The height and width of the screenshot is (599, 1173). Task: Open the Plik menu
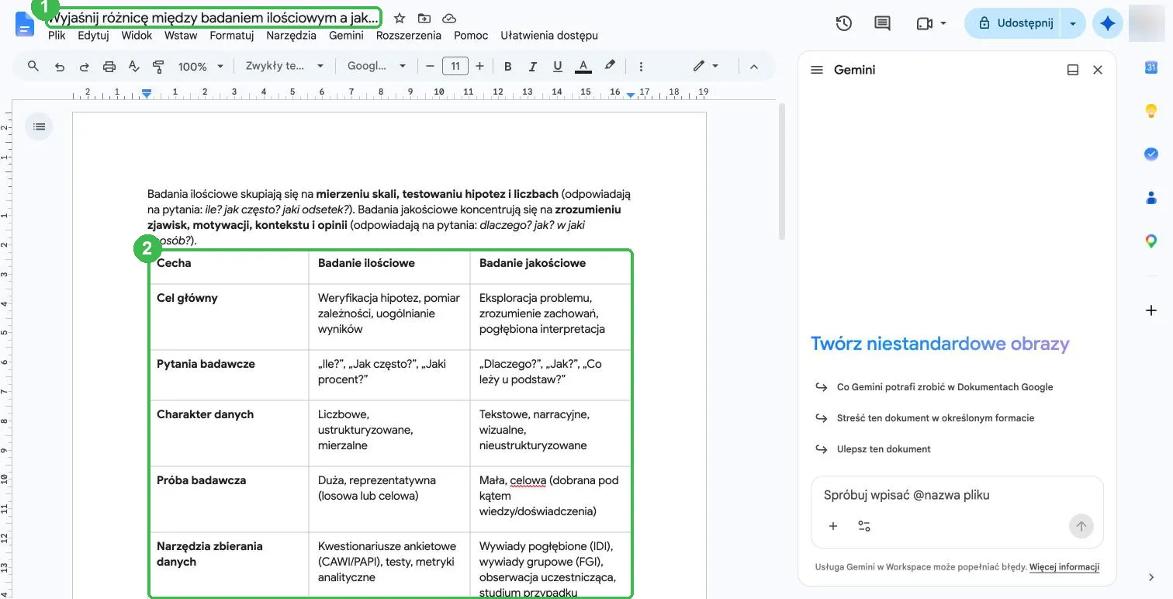[57, 35]
